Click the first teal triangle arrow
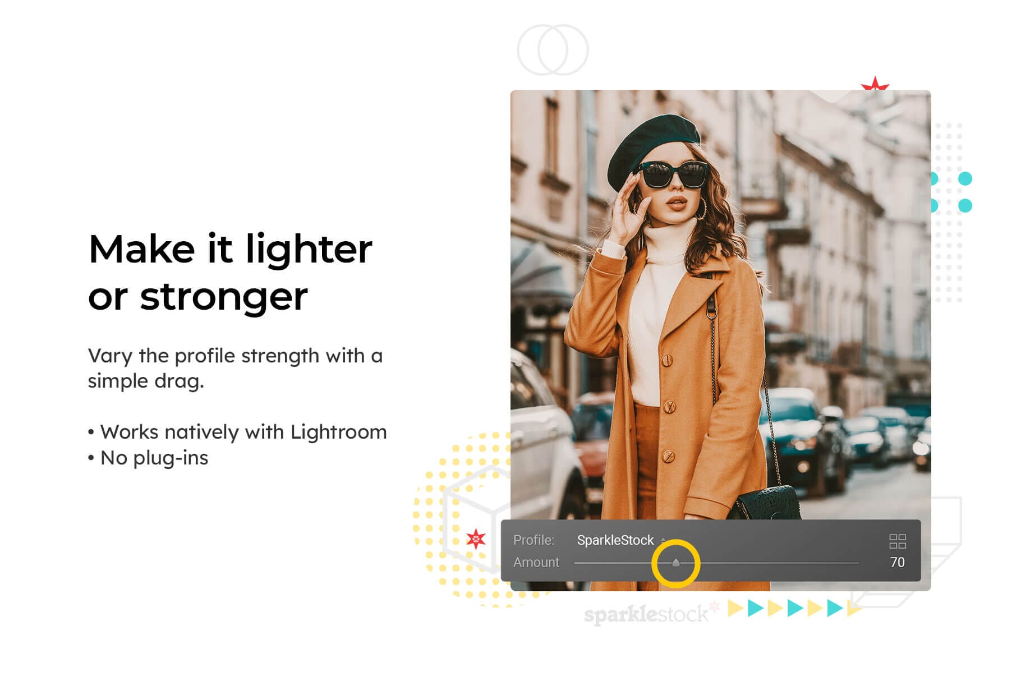 (x=755, y=608)
